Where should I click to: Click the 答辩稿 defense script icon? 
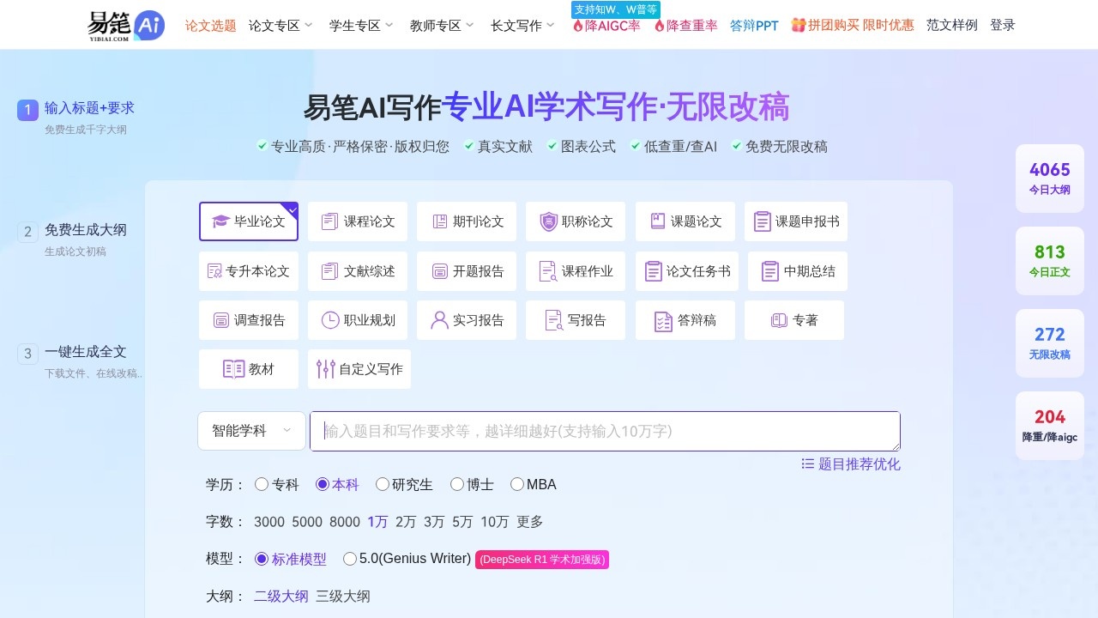click(x=685, y=320)
